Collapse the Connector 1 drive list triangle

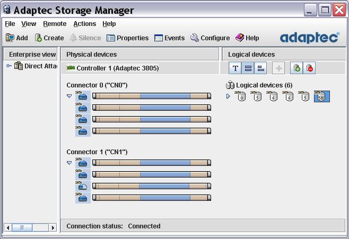[69, 163]
